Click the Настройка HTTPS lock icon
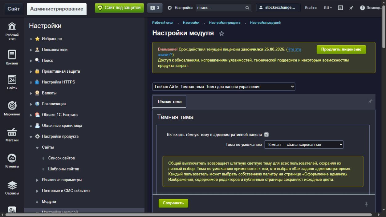This screenshot has height=217, width=386. point(37,82)
